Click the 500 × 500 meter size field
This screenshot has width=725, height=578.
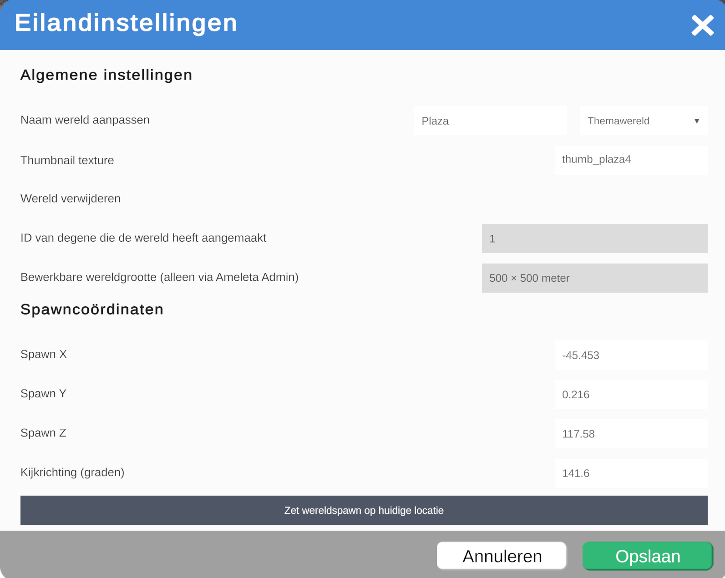(594, 278)
